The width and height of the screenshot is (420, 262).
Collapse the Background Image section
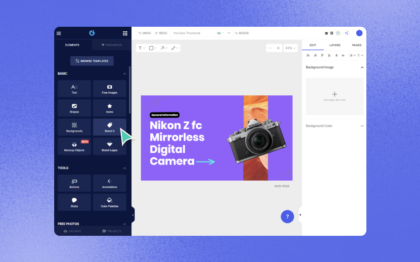(x=362, y=67)
